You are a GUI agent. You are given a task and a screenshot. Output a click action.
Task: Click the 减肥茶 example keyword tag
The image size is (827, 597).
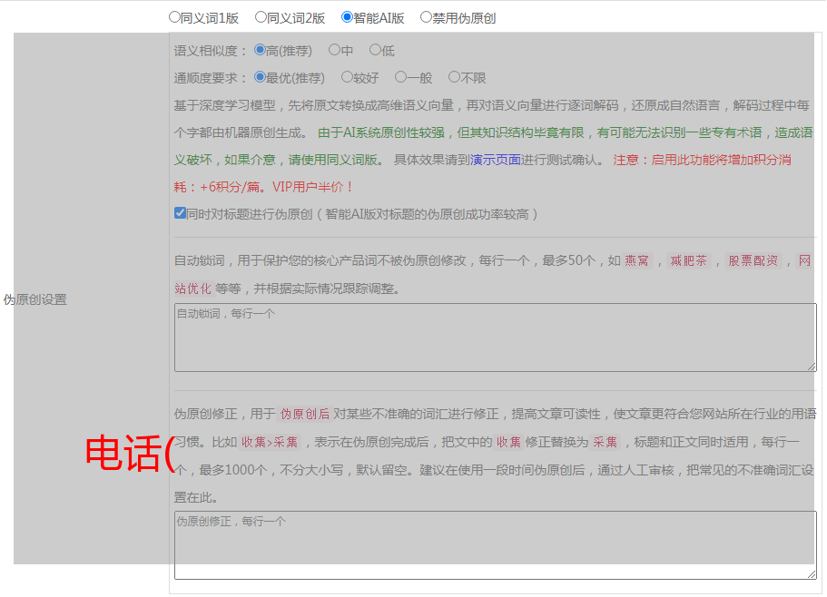[x=688, y=261]
